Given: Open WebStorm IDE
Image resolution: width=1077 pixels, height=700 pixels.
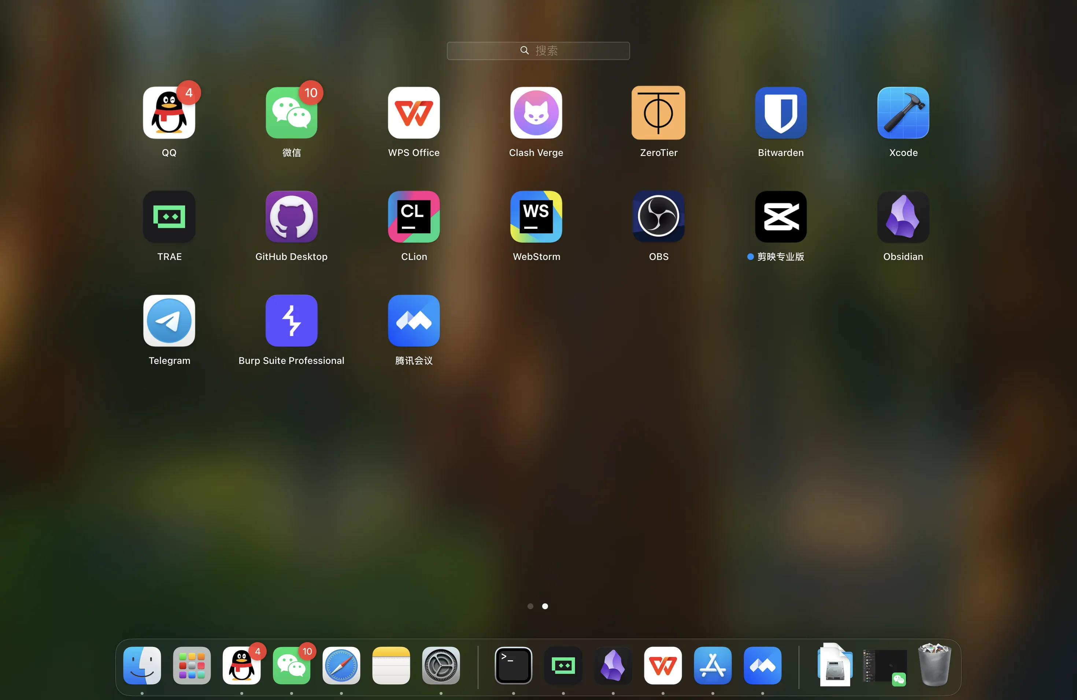Looking at the screenshot, I should 536,217.
